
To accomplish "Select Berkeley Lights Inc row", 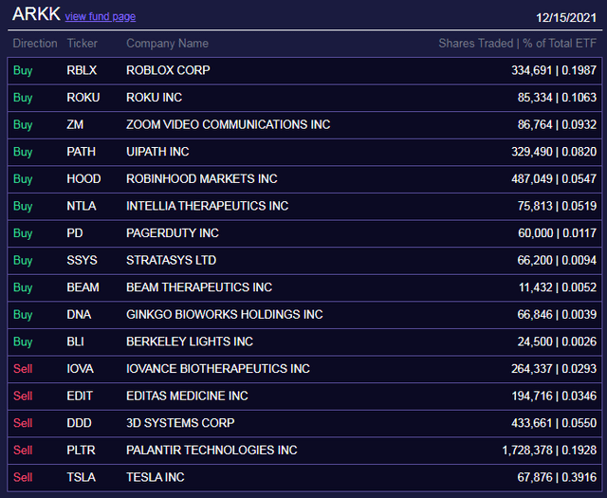I will (x=304, y=341).
